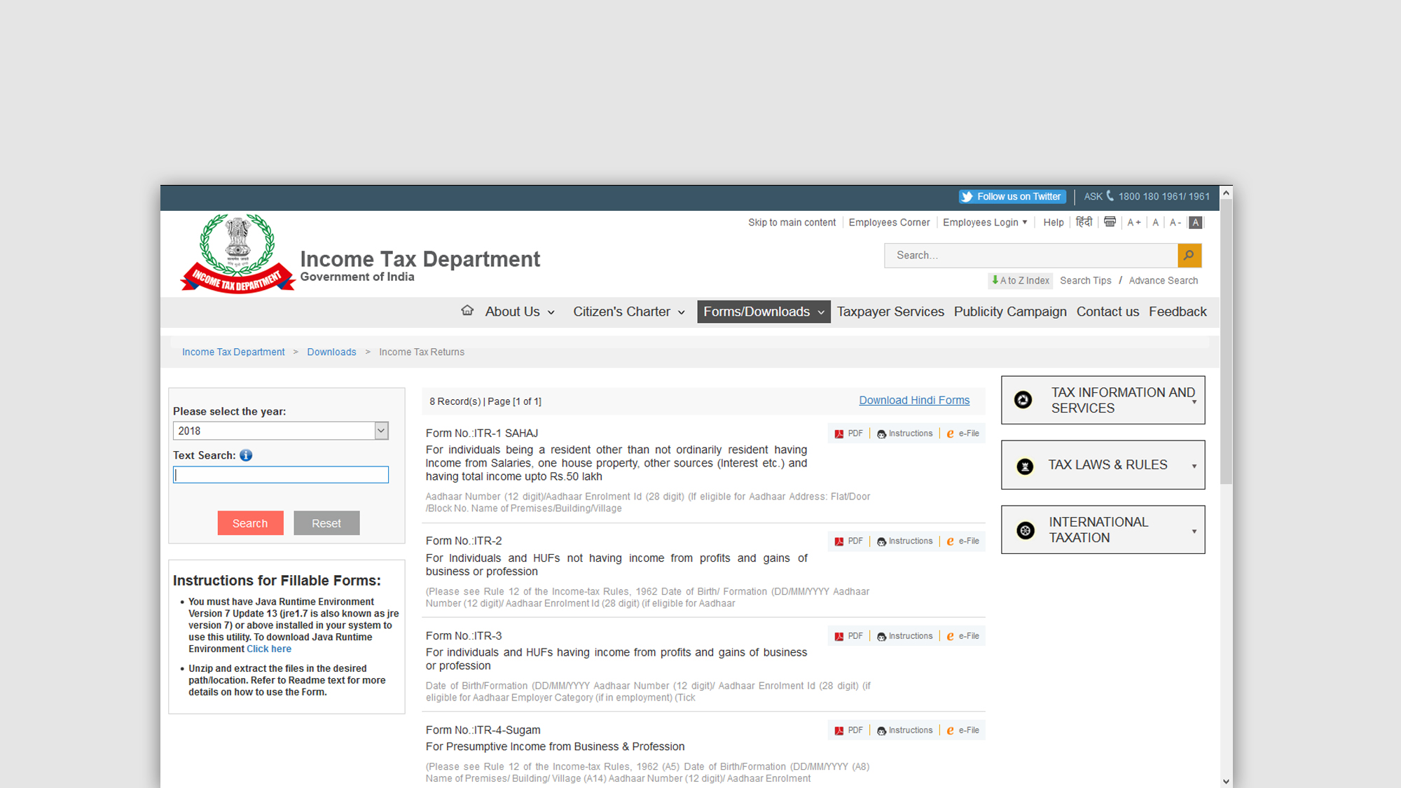The height and width of the screenshot is (788, 1401).
Task: Click the home icon in navigation bar
Action: [x=467, y=310]
